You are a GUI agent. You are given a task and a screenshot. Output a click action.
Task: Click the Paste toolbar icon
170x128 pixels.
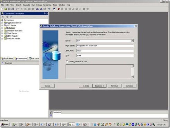tap(33, 9)
